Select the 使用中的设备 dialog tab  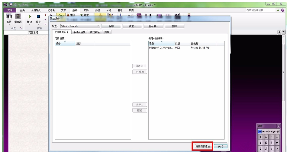tap(62, 32)
